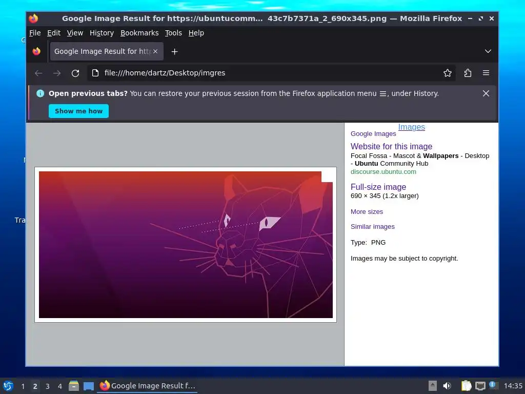Open the Full-size image link
The image size is (525, 394).
[378, 187]
